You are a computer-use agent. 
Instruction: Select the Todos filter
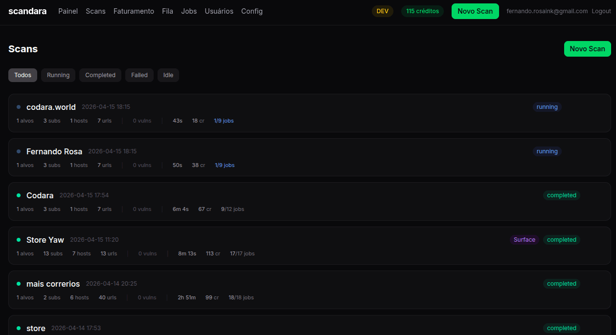[x=23, y=75]
